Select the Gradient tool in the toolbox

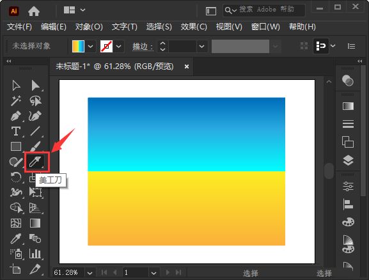click(x=35, y=223)
